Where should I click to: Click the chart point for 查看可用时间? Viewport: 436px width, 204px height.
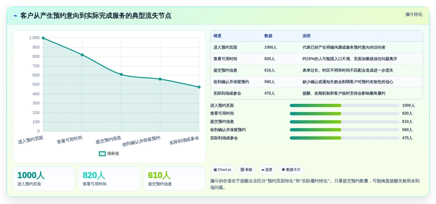point(82,55)
